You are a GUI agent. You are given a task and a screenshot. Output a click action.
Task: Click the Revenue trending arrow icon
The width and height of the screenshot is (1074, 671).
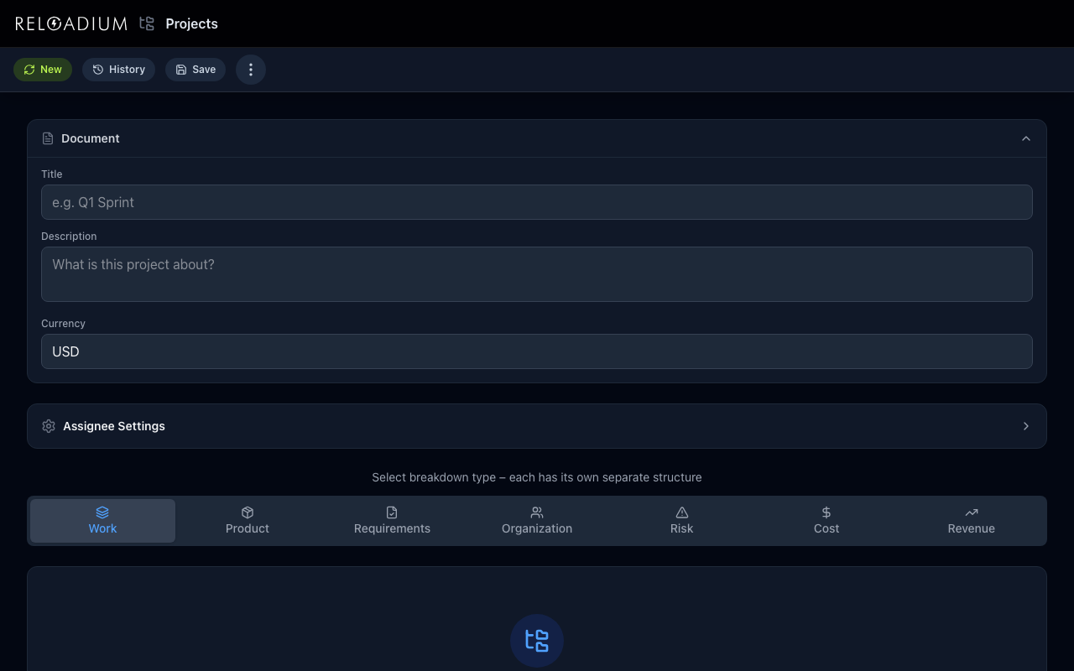(971, 512)
